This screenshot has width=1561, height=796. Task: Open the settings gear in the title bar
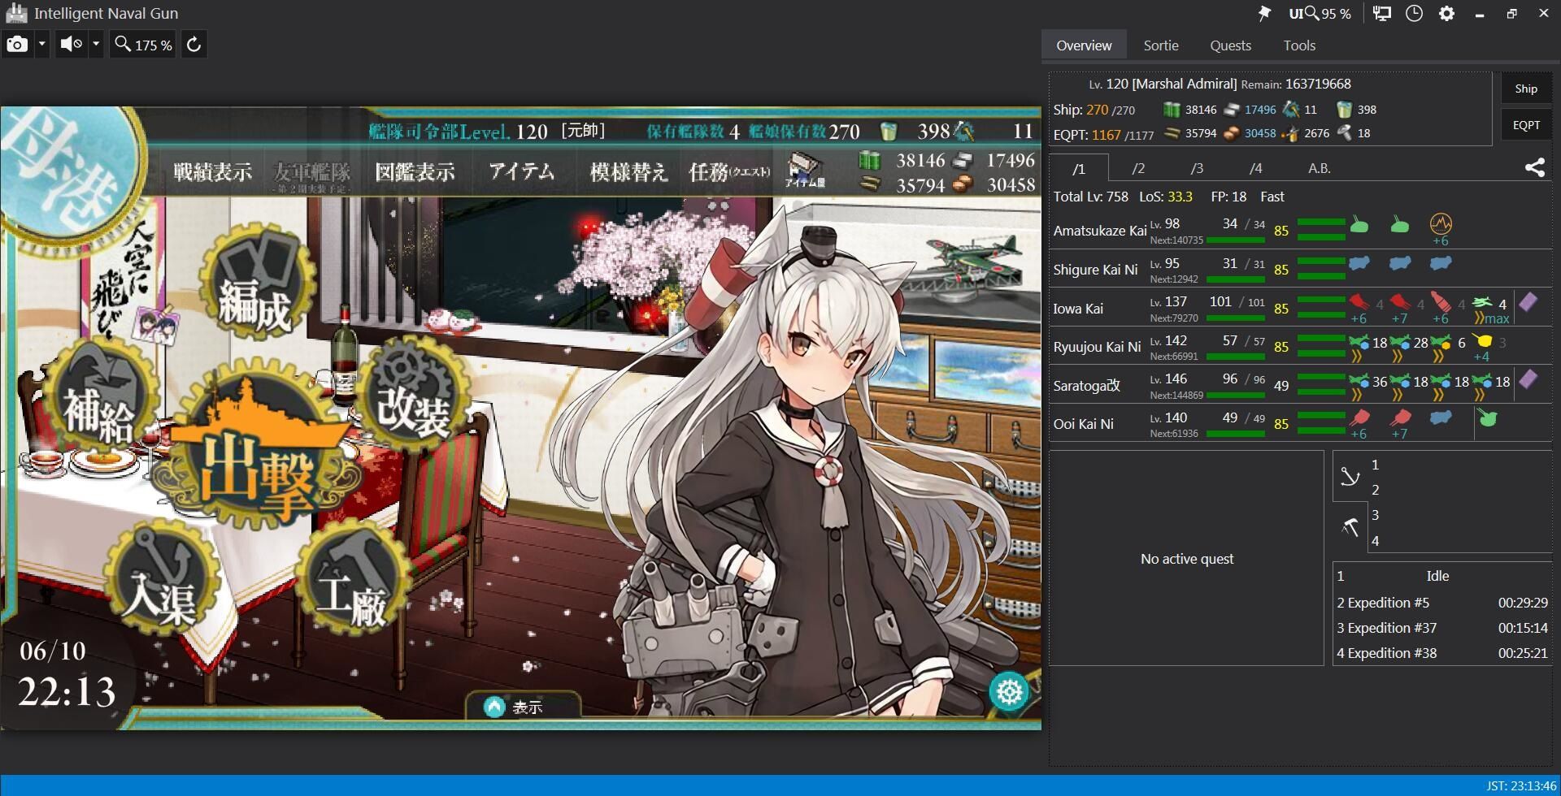(1446, 14)
